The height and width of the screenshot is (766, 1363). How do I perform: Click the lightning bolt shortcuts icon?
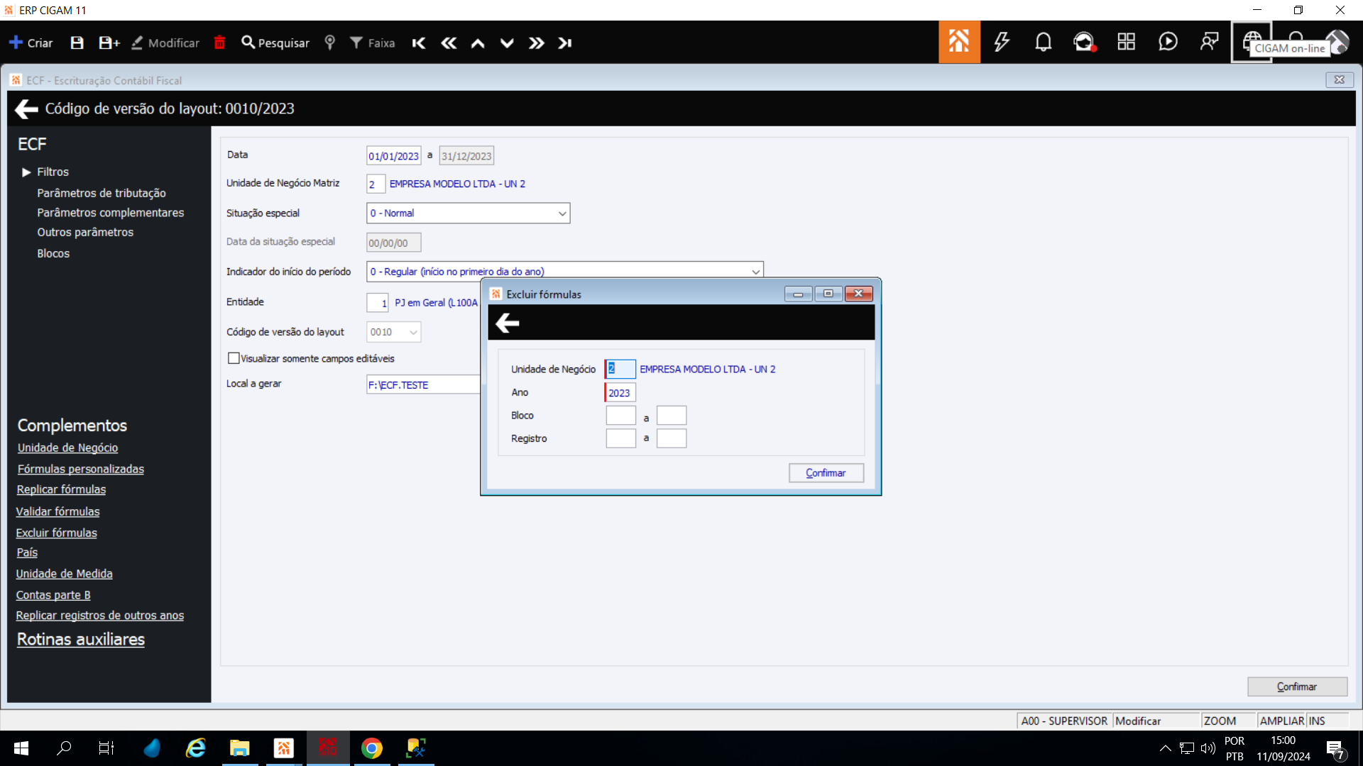point(1001,42)
